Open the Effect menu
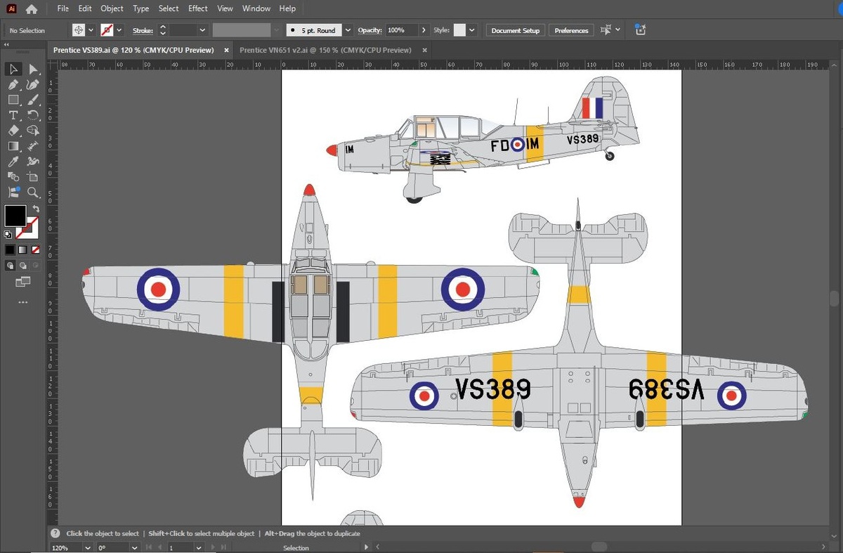 point(197,8)
